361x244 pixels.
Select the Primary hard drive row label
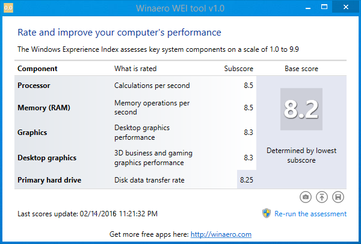49,180
